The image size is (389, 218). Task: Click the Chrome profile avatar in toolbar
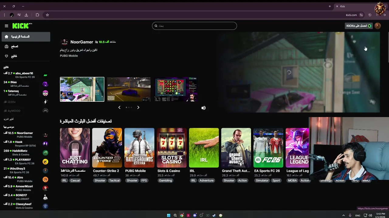tap(12, 15)
